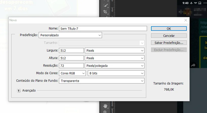Open the Altura units dropdown
This screenshot has height=113, width=207.
click(115, 58)
